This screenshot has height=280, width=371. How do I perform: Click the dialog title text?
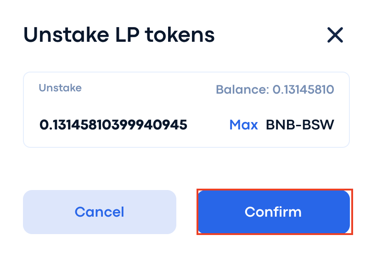(x=119, y=35)
